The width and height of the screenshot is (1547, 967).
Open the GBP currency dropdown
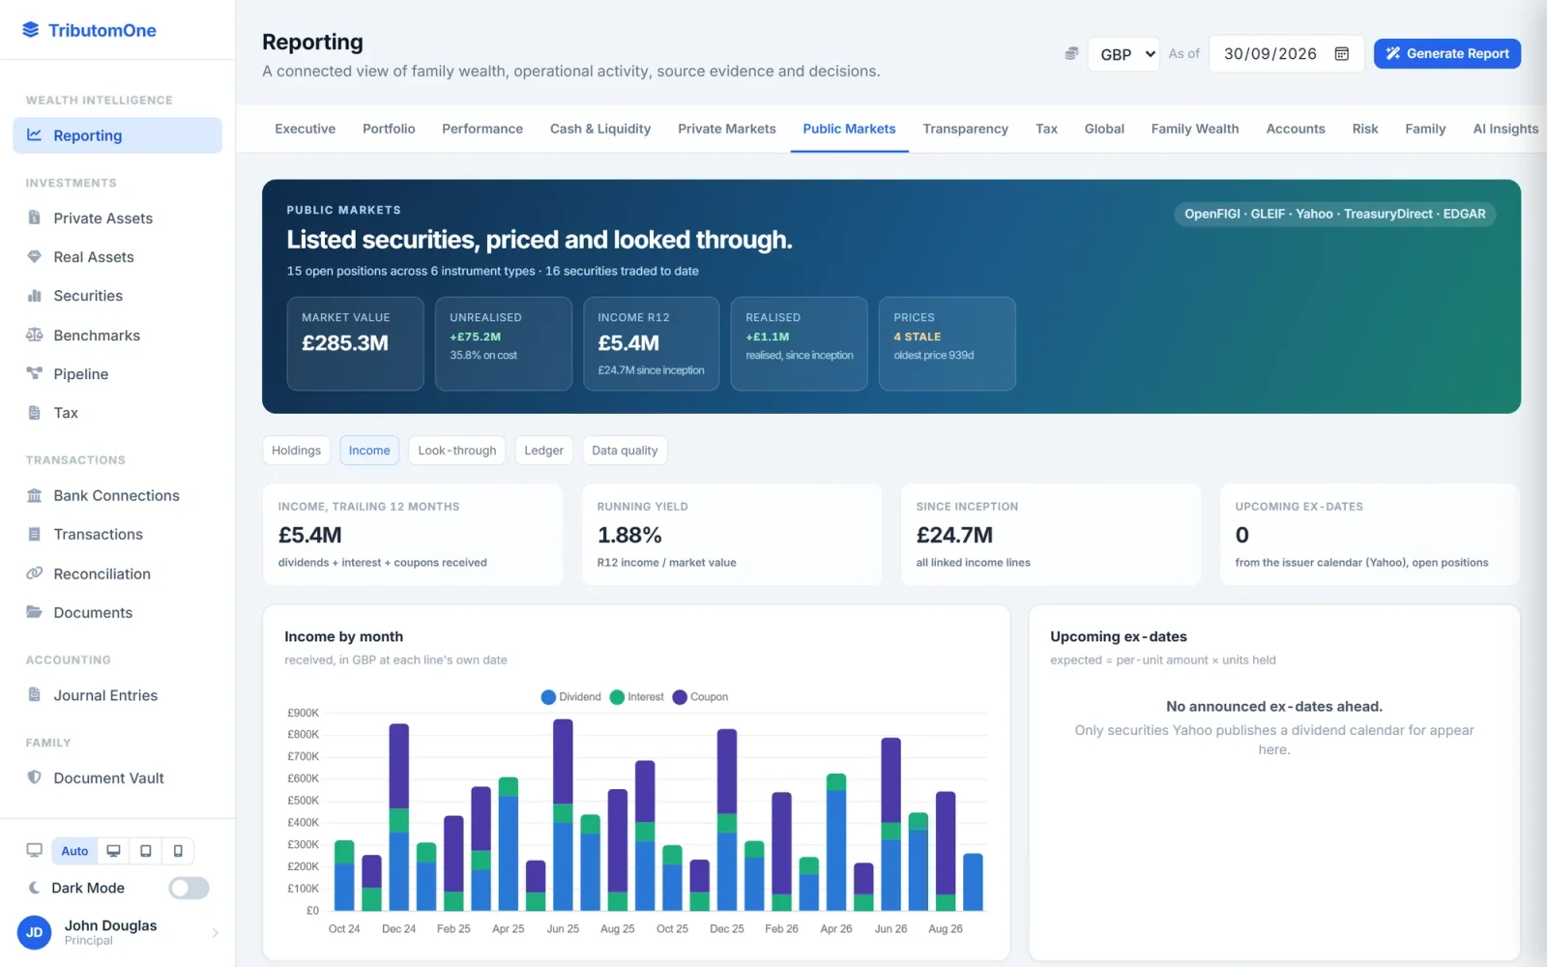point(1124,54)
